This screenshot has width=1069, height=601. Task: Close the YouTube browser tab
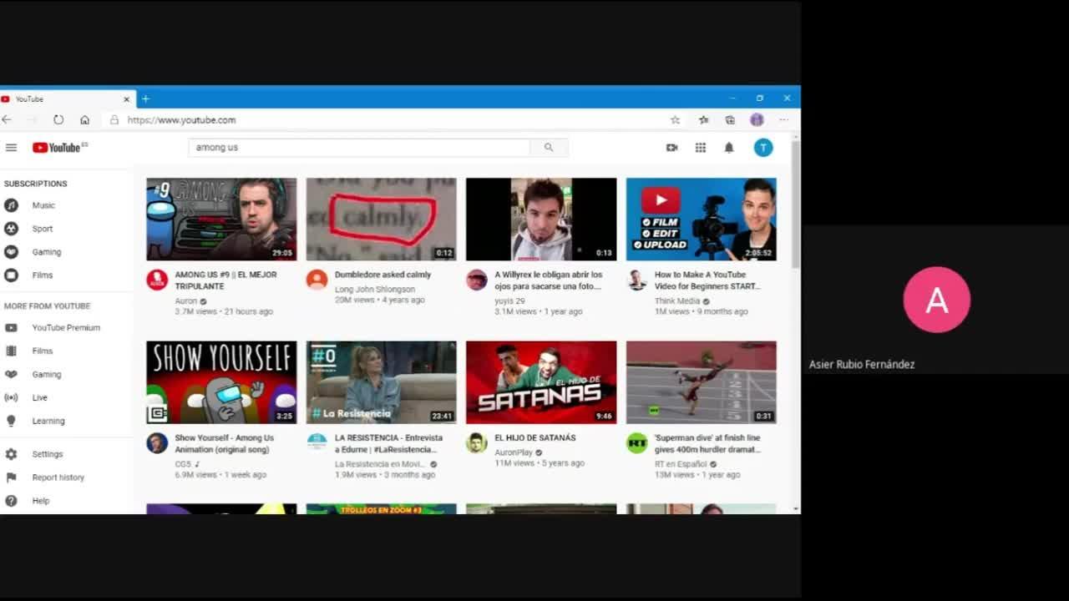tap(127, 99)
